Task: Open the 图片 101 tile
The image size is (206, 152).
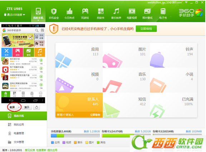Action: point(126,55)
